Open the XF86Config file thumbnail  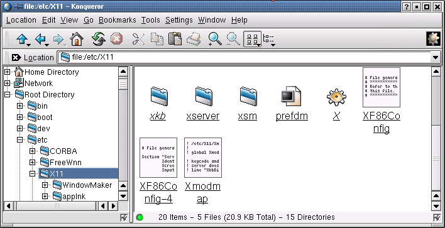[382, 87]
